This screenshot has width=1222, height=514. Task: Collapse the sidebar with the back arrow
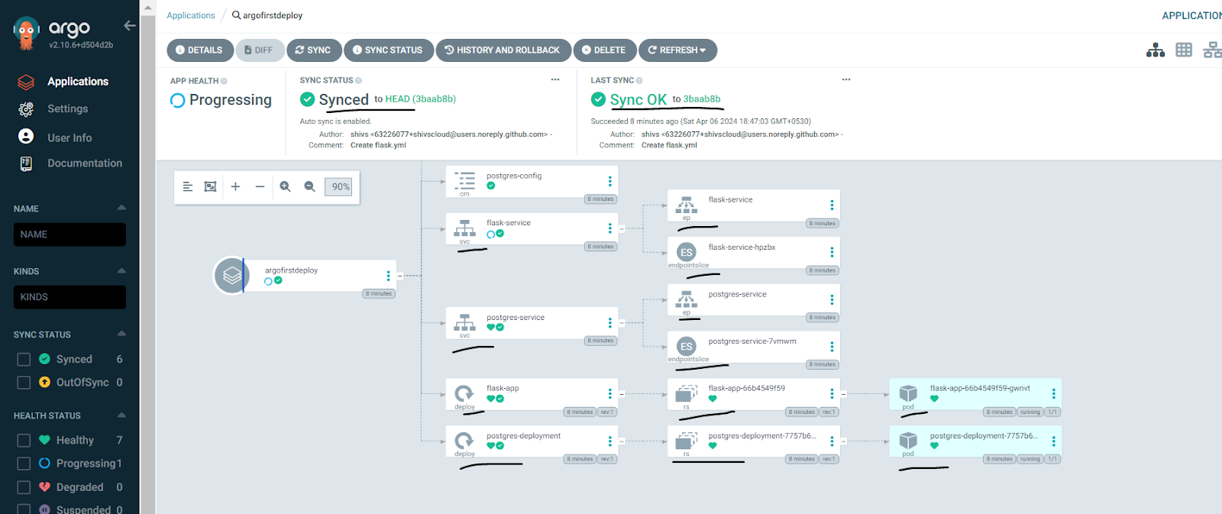(130, 26)
